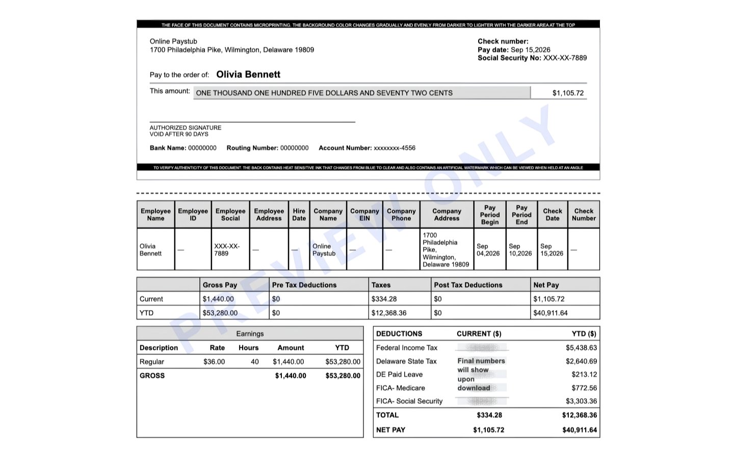Viewport: 734px width, 459px height.
Task: Click the Final numbers will show upon download note
Action: click(x=481, y=374)
